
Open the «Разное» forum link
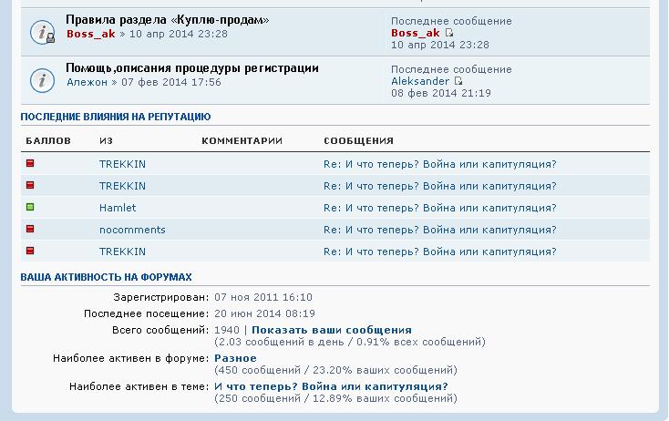(x=235, y=358)
